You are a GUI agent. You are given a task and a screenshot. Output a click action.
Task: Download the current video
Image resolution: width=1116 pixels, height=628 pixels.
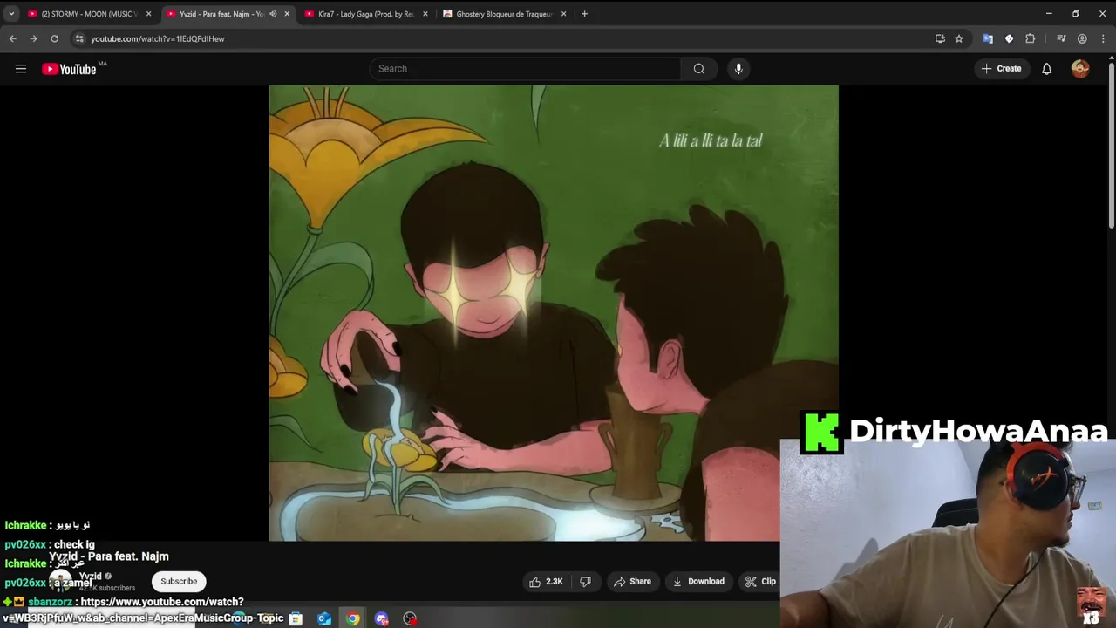[x=698, y=582]
